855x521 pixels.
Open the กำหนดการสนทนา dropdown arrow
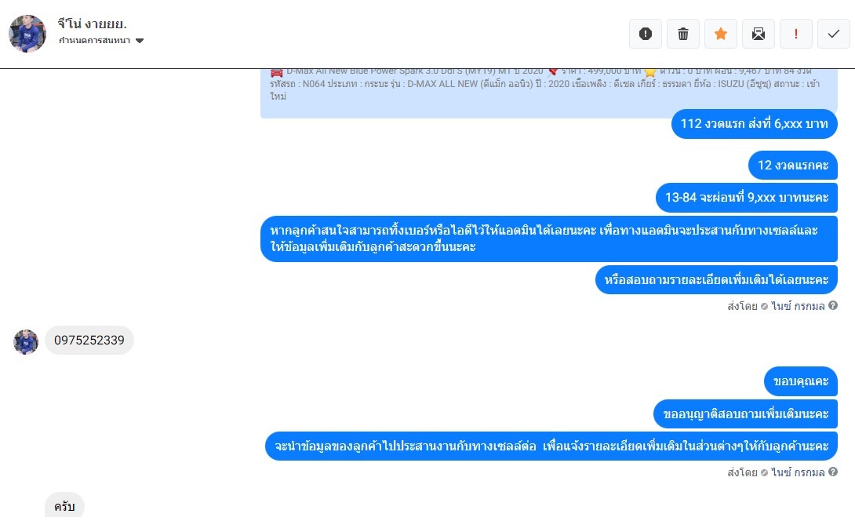coord(140,41)
